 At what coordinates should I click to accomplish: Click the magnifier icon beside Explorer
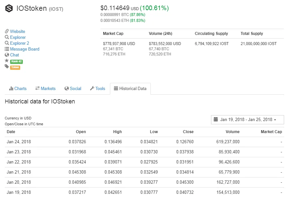(7, 37)
